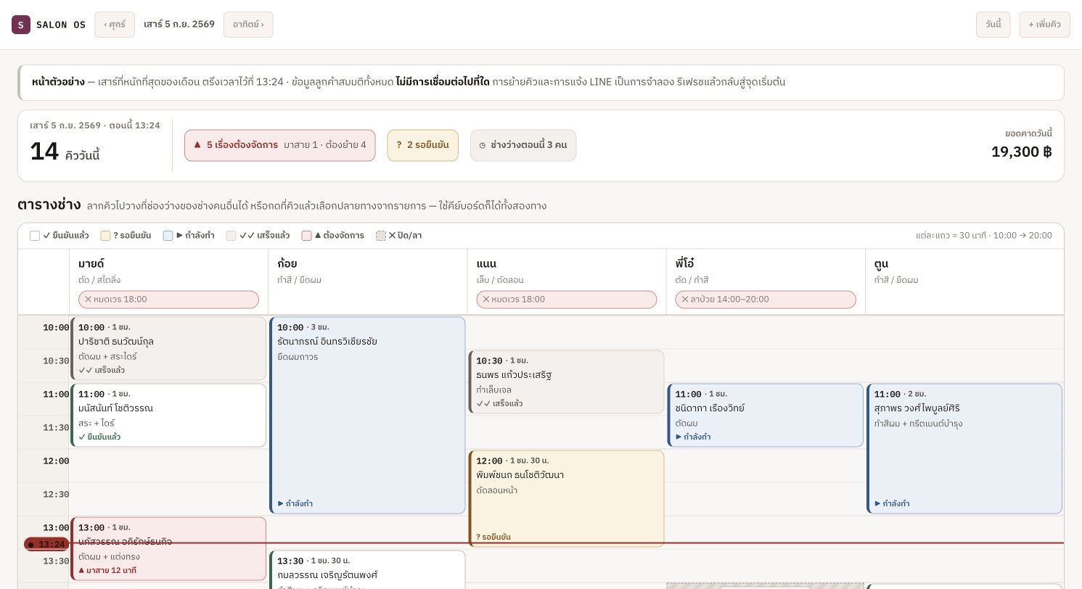Click question mark icon in 2 รอยืนยัน chip
The width and height of the screenshot is (1082, 589).
(399, 145)
